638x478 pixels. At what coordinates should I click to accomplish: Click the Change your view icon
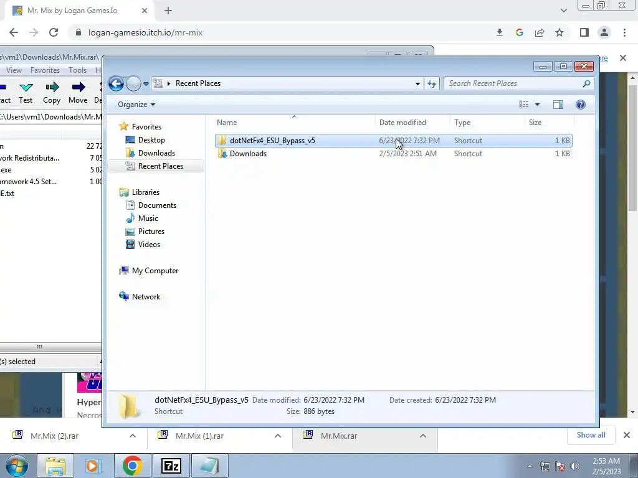[524, 105]
